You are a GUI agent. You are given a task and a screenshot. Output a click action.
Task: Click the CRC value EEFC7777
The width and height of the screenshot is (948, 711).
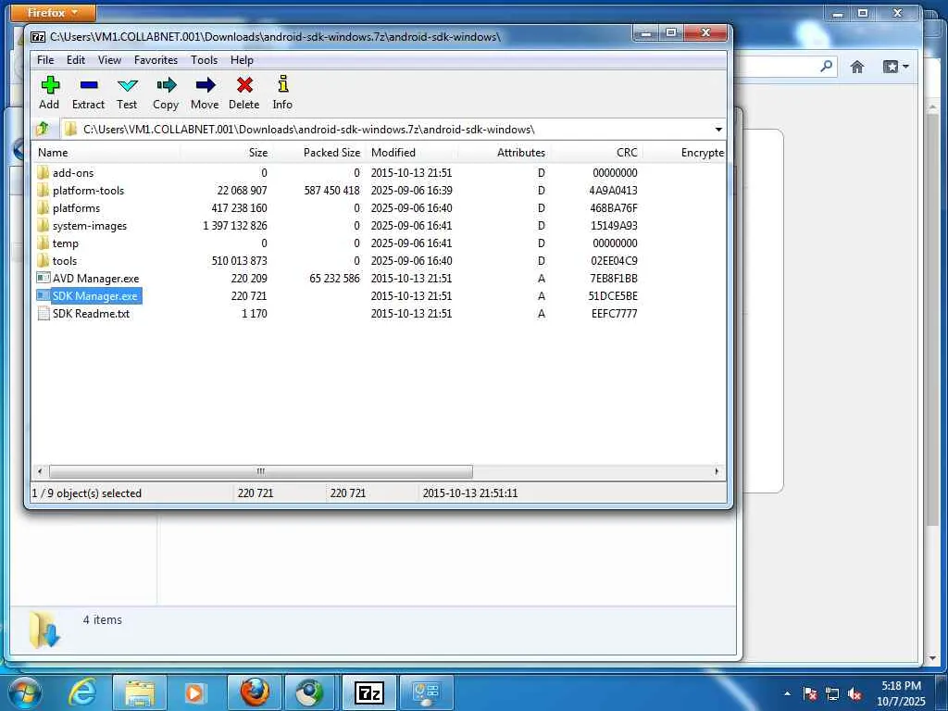(x=615, y=313)
